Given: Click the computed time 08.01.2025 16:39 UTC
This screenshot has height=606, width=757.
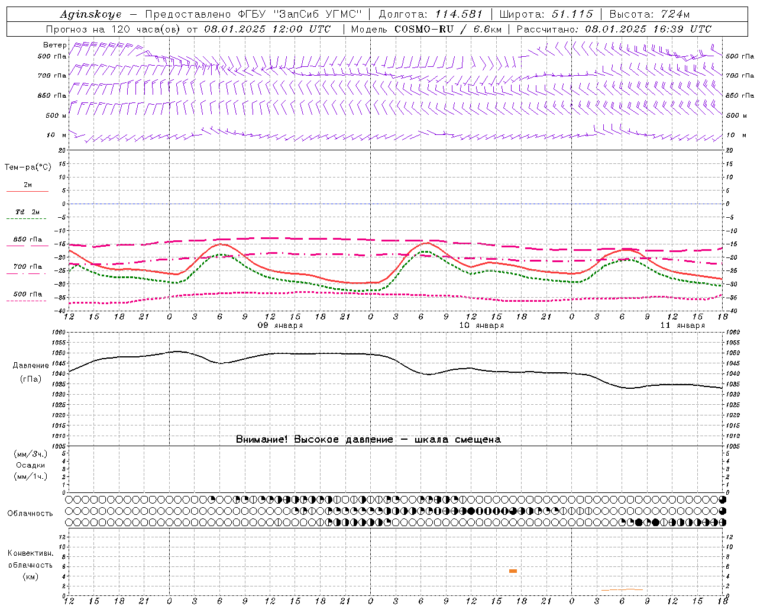Looking at the screenshot, I should [648, 29].
